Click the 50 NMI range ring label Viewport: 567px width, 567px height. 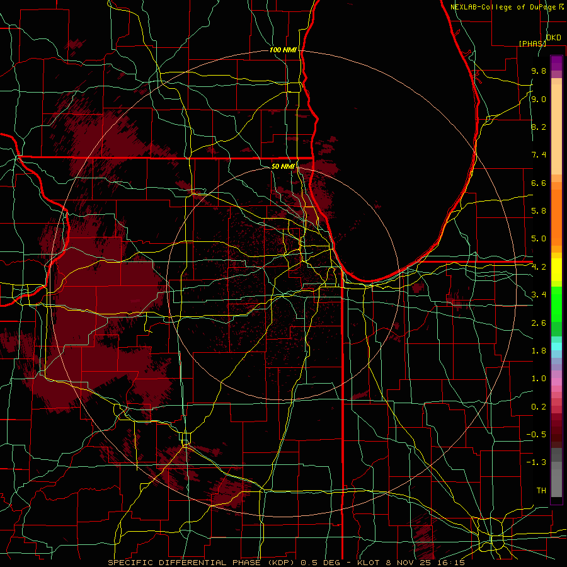283,166
